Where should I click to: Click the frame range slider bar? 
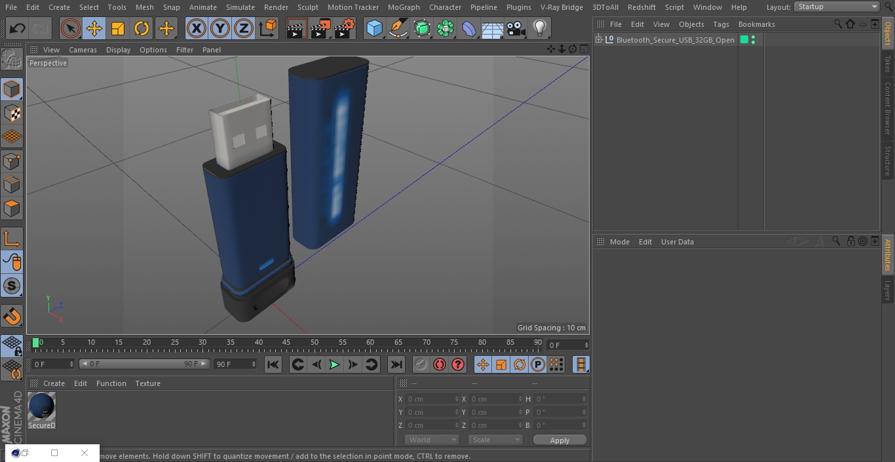click(x=144, y=364)
